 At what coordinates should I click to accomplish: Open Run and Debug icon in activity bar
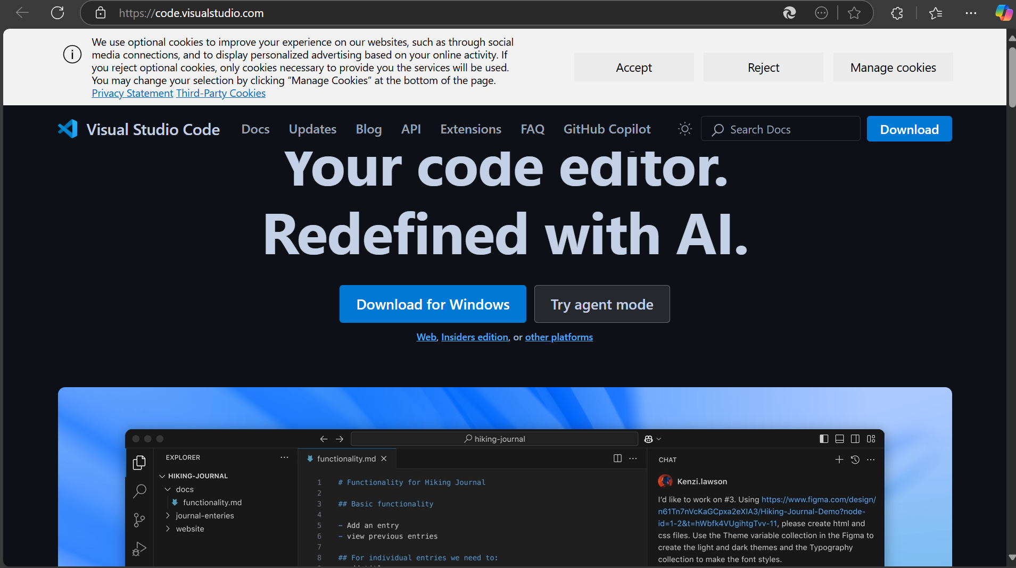[x=139, y=548]
